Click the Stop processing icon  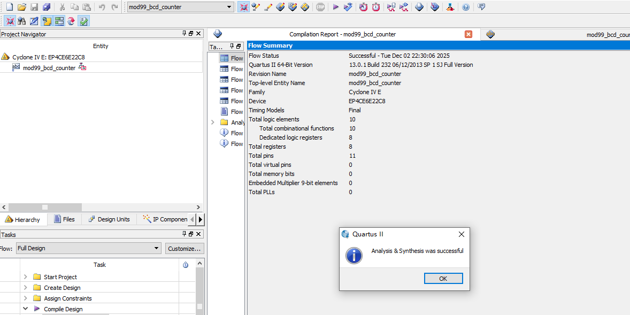click(320, 7)
